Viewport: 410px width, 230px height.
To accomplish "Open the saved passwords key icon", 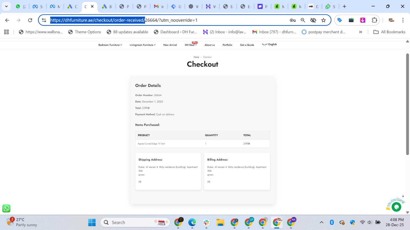I will point(293,20).
